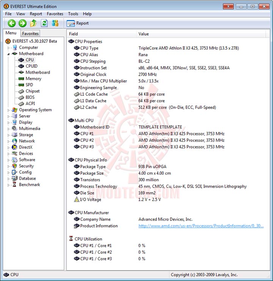Click the Multimedia speaker icon
273x281 pixels.
(14, 129)
